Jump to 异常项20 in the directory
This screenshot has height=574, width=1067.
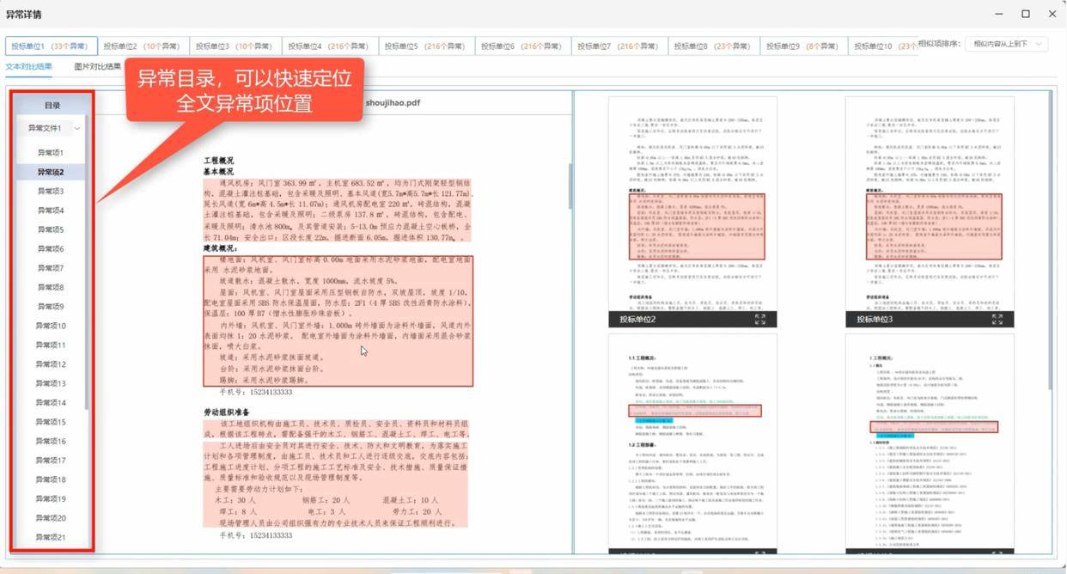pyautogui.click(x=51, y=518)
